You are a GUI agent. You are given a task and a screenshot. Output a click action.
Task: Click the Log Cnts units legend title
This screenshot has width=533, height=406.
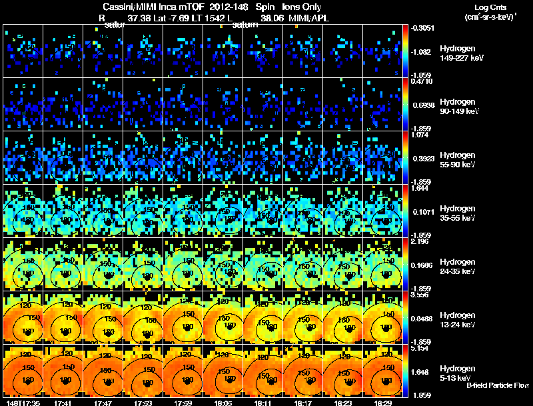point(490,12)
